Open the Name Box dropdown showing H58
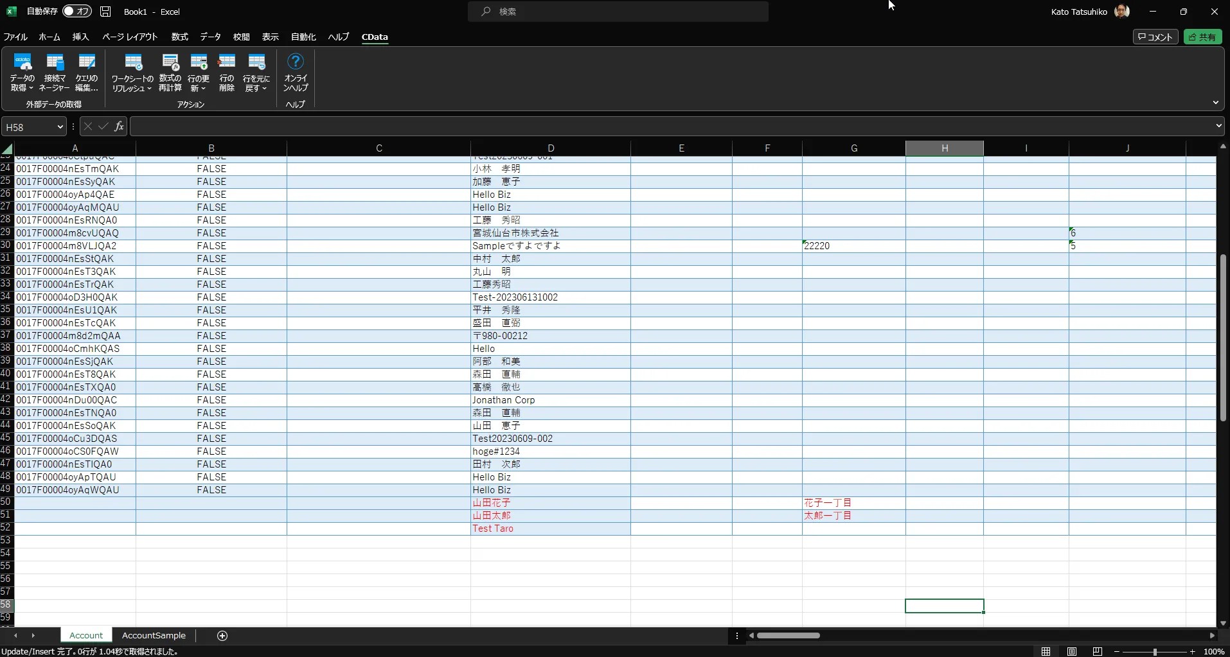Viewport: 1230px width, 657px height. pos(58,126)
